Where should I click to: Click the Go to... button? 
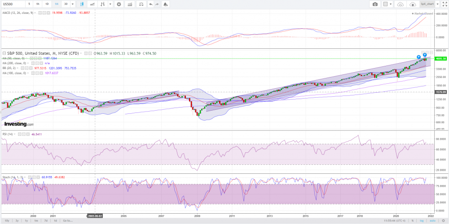(x=67, y=220)
